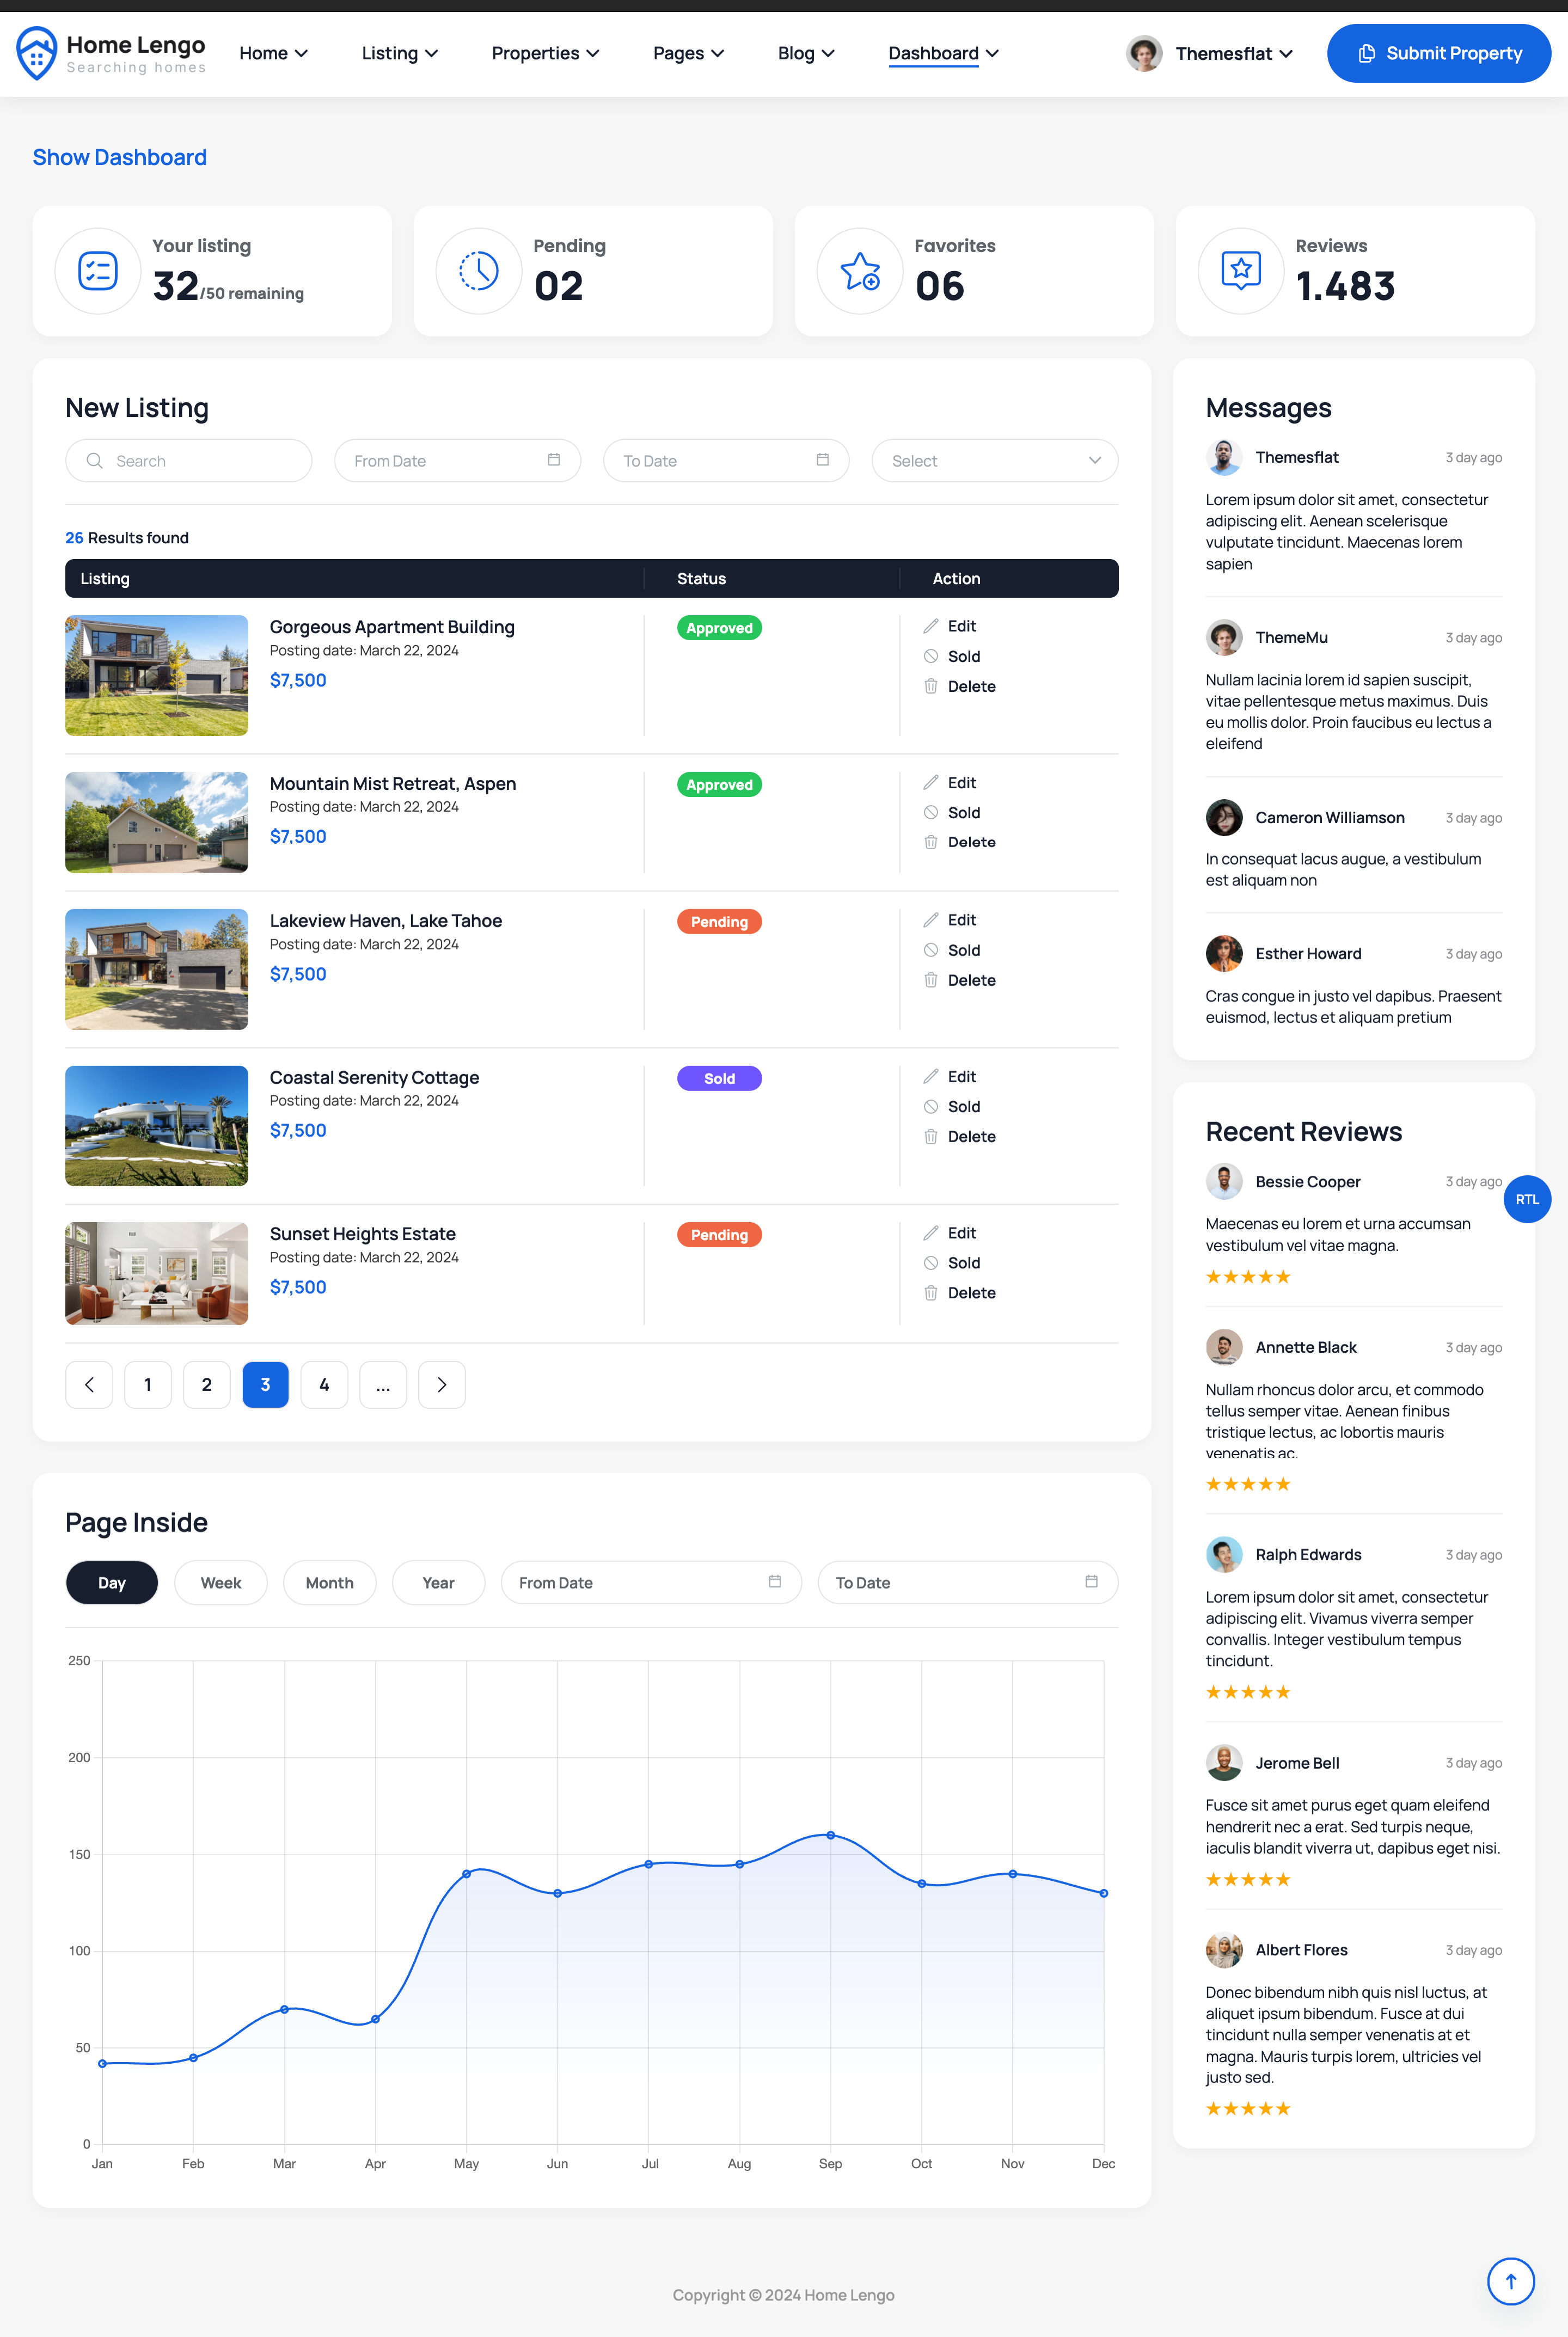Select page 4 in the listing pagination
This screenshot has width=1568, height=2337.
coord(324,1384)
